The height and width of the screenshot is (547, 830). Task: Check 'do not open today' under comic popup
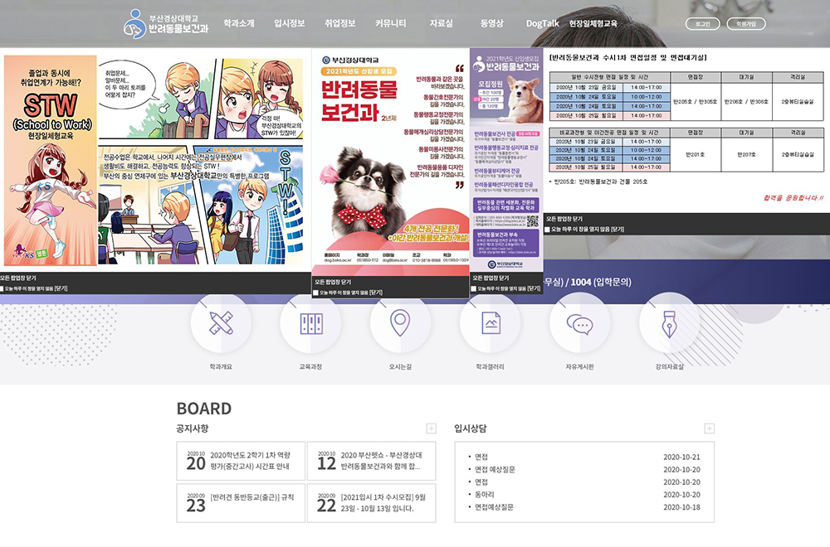click(2, 288)
